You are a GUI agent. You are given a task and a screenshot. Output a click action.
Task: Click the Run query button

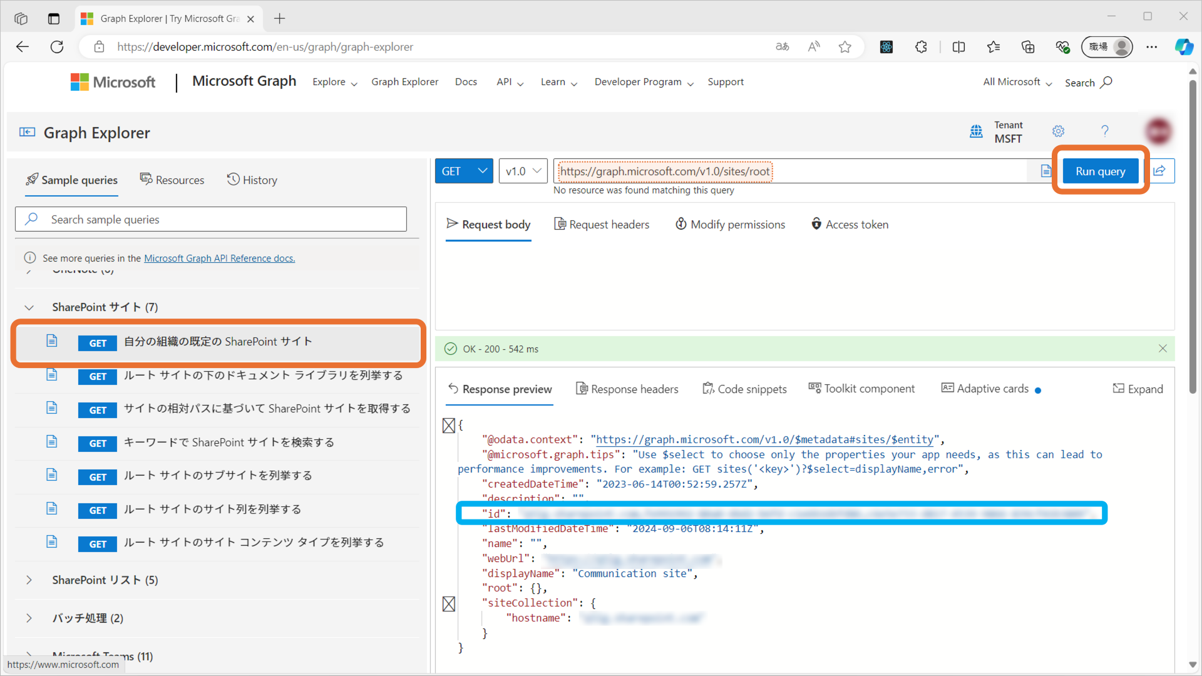click(1100, 171)
